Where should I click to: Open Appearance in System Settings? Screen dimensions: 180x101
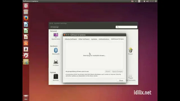pos(56,36)
